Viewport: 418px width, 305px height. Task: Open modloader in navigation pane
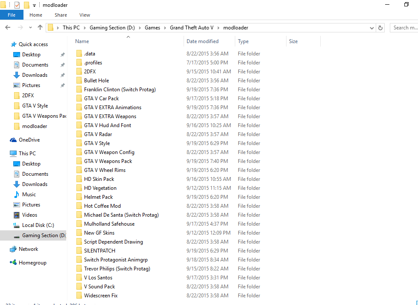point(35,126)
